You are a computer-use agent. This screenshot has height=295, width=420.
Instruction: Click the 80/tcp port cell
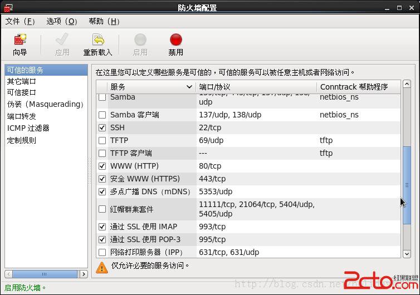210,166
